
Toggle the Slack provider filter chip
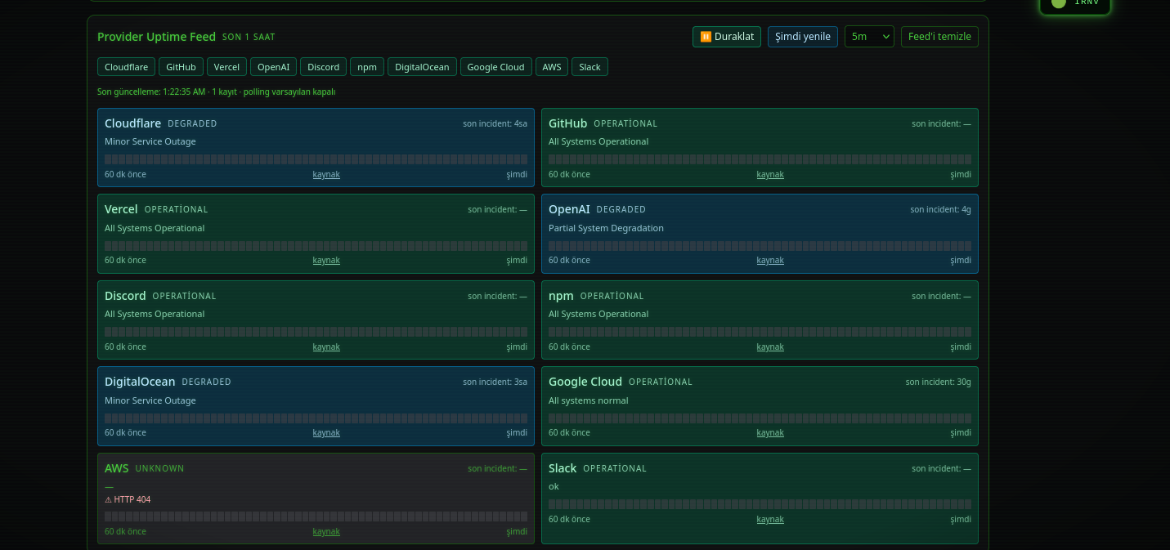pyautogui.click(x=589, y=67)
